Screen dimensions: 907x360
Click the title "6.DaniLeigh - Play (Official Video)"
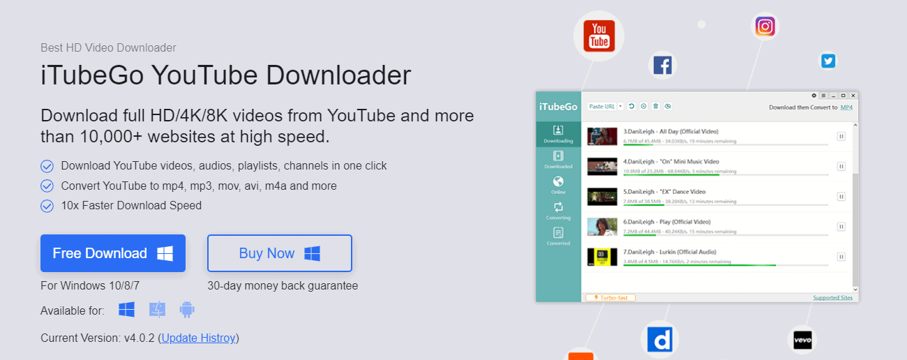tap(666, 221)
